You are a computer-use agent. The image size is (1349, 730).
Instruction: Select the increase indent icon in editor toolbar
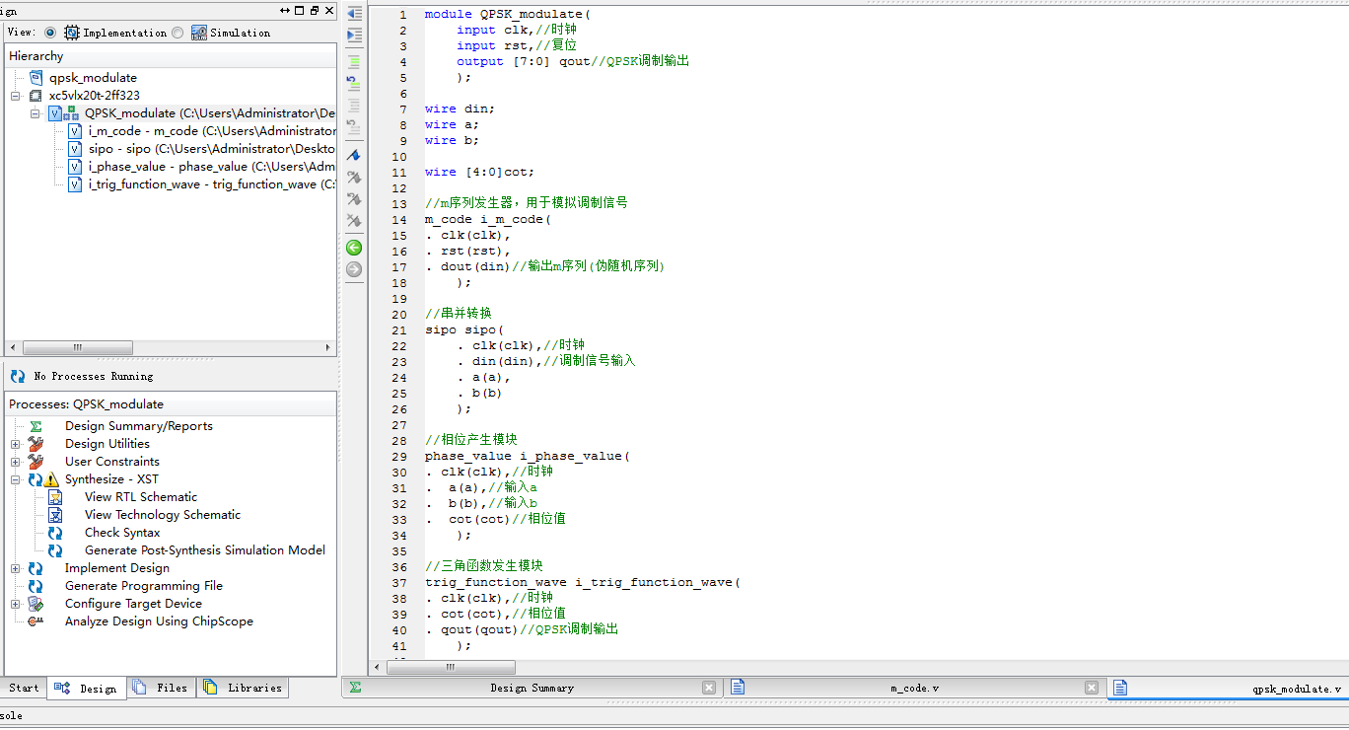tap(354, 36)
